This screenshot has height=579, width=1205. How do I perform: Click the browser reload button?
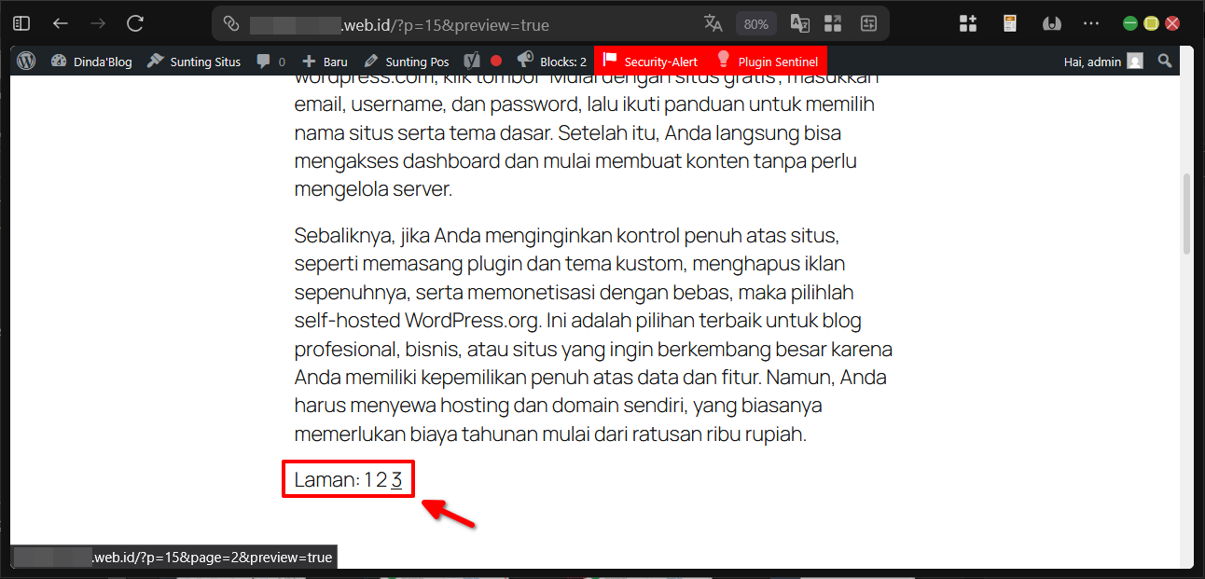click(134, 23)
